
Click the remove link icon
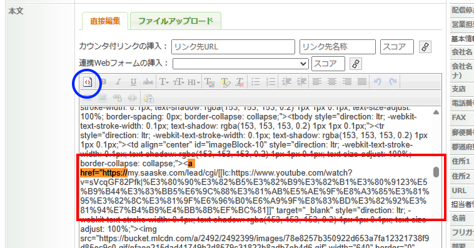point(132,98)
